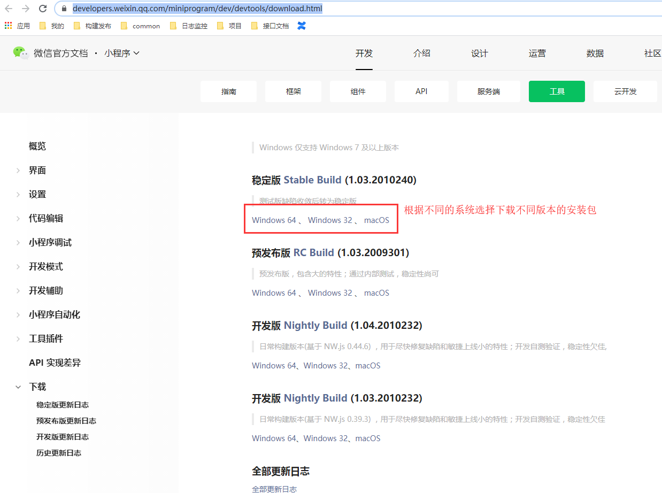
Task: Open 开发版更新日志 in the sidebar
Action: coord(63,437)
